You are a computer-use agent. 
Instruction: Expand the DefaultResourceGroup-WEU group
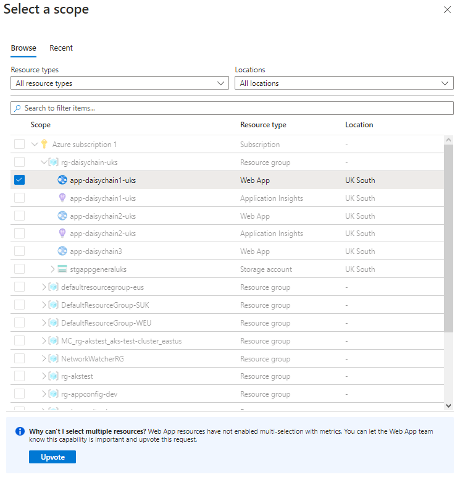[44, 323]
